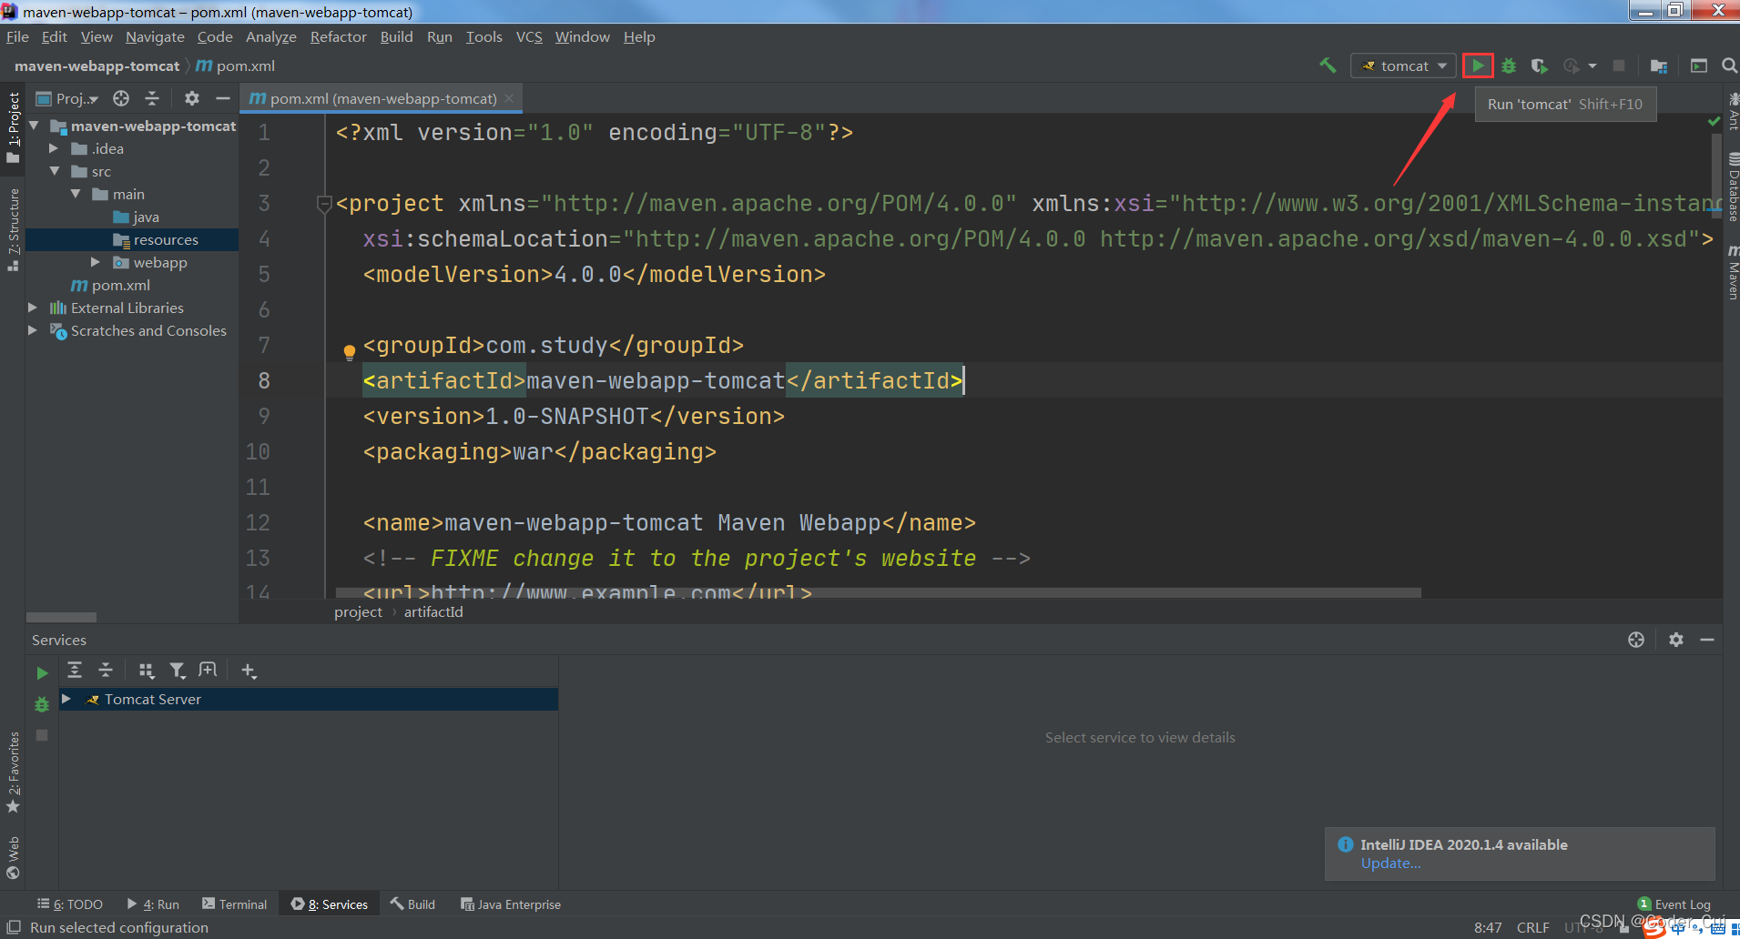Select the resources folder in tree

pyautogui.click(x=132, y=239)
